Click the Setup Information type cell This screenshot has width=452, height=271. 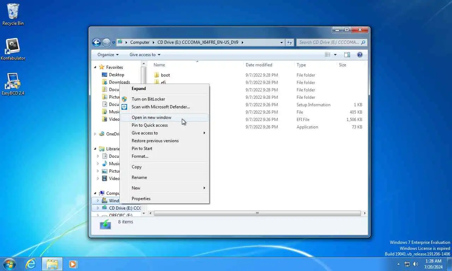coord(314,105)
